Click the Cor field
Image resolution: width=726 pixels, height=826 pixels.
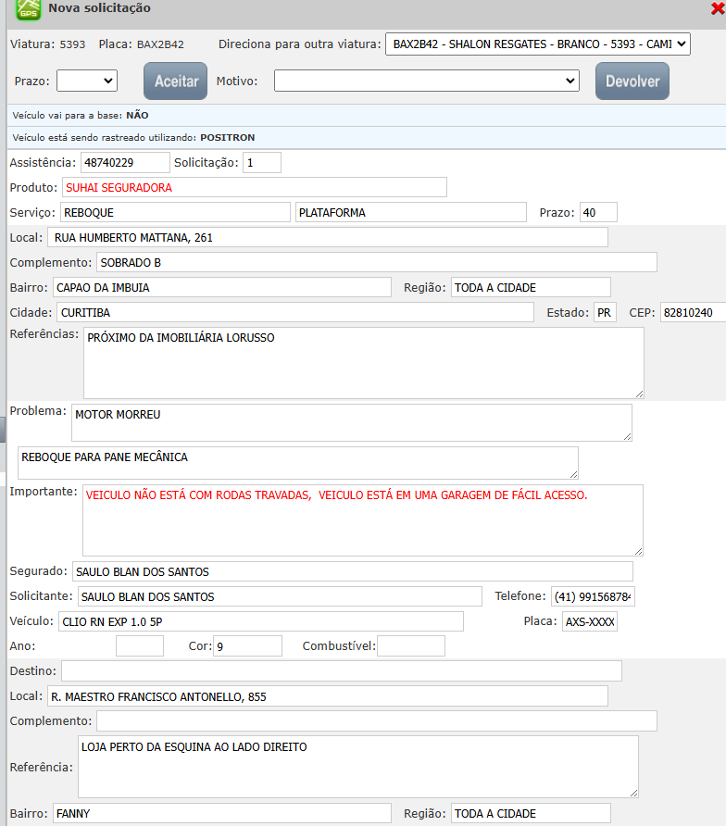click(x=247, y=645)
